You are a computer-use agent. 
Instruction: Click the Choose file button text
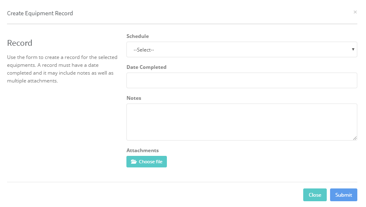150,162
